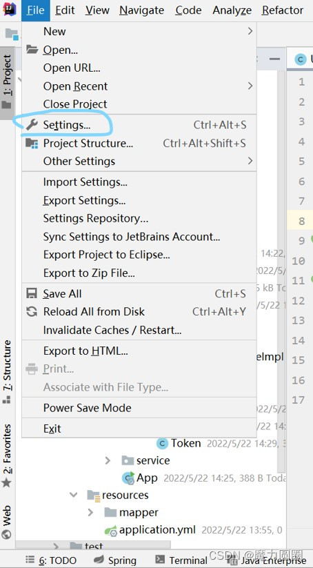Collapse the resources folder

(x=74, y=495)
